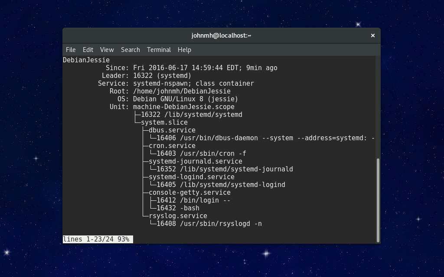Screen dimensions: 444x277
Task: Open the Search menu
Action: (130, 50)
